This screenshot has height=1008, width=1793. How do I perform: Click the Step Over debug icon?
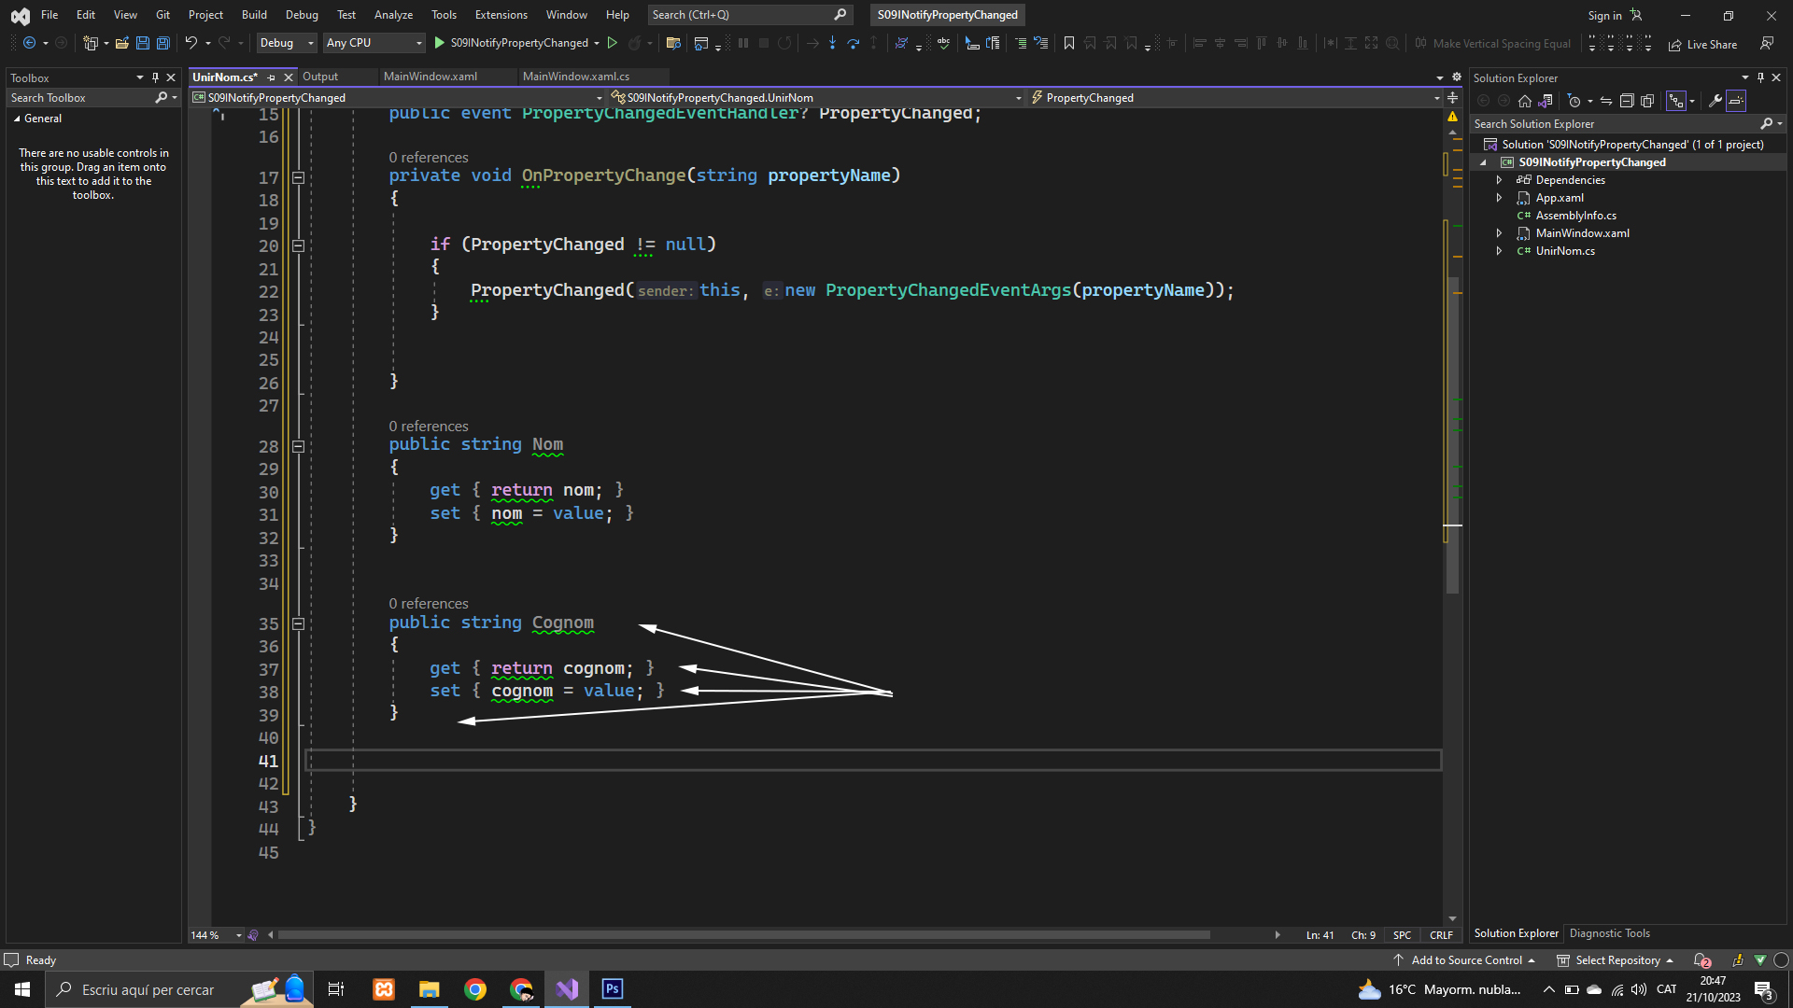[853, 43]
